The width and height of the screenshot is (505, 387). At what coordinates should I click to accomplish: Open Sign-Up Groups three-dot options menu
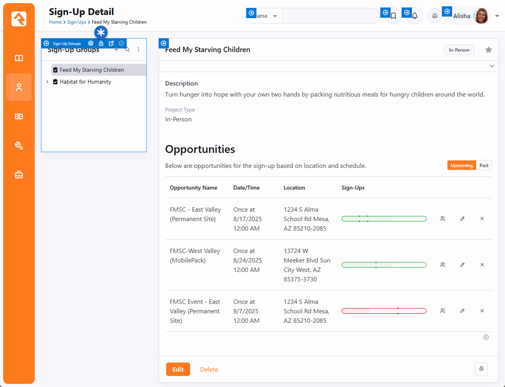tap(138, 50)
